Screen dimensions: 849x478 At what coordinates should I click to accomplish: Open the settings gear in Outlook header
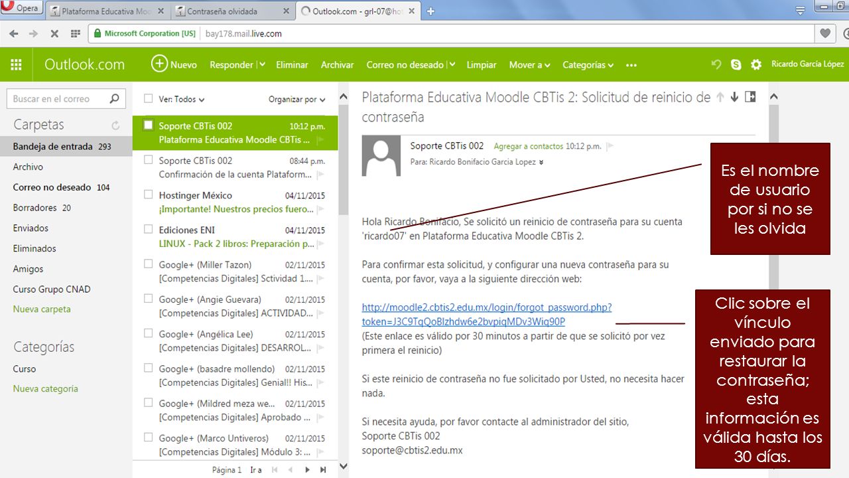point(756,64)
